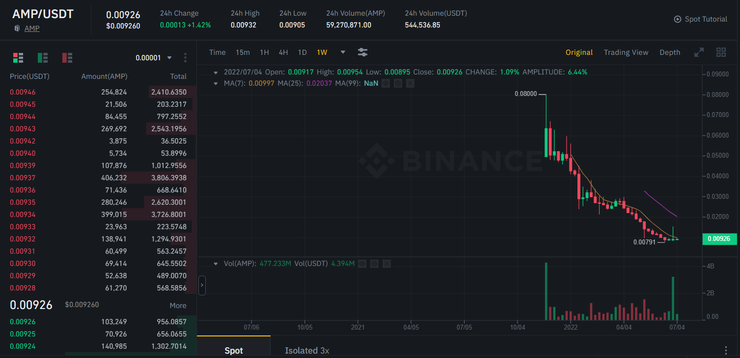Open chart technical indicator settings icon
Viewport: 740px width, 358px height.
click(363, 52)
